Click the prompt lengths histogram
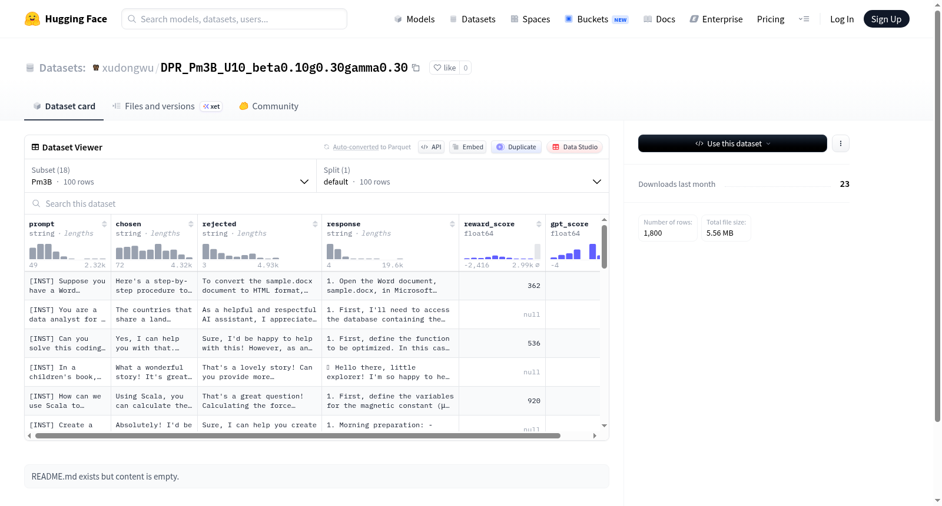The height and width of the screenshot is (506, 942). coord(68,251)
